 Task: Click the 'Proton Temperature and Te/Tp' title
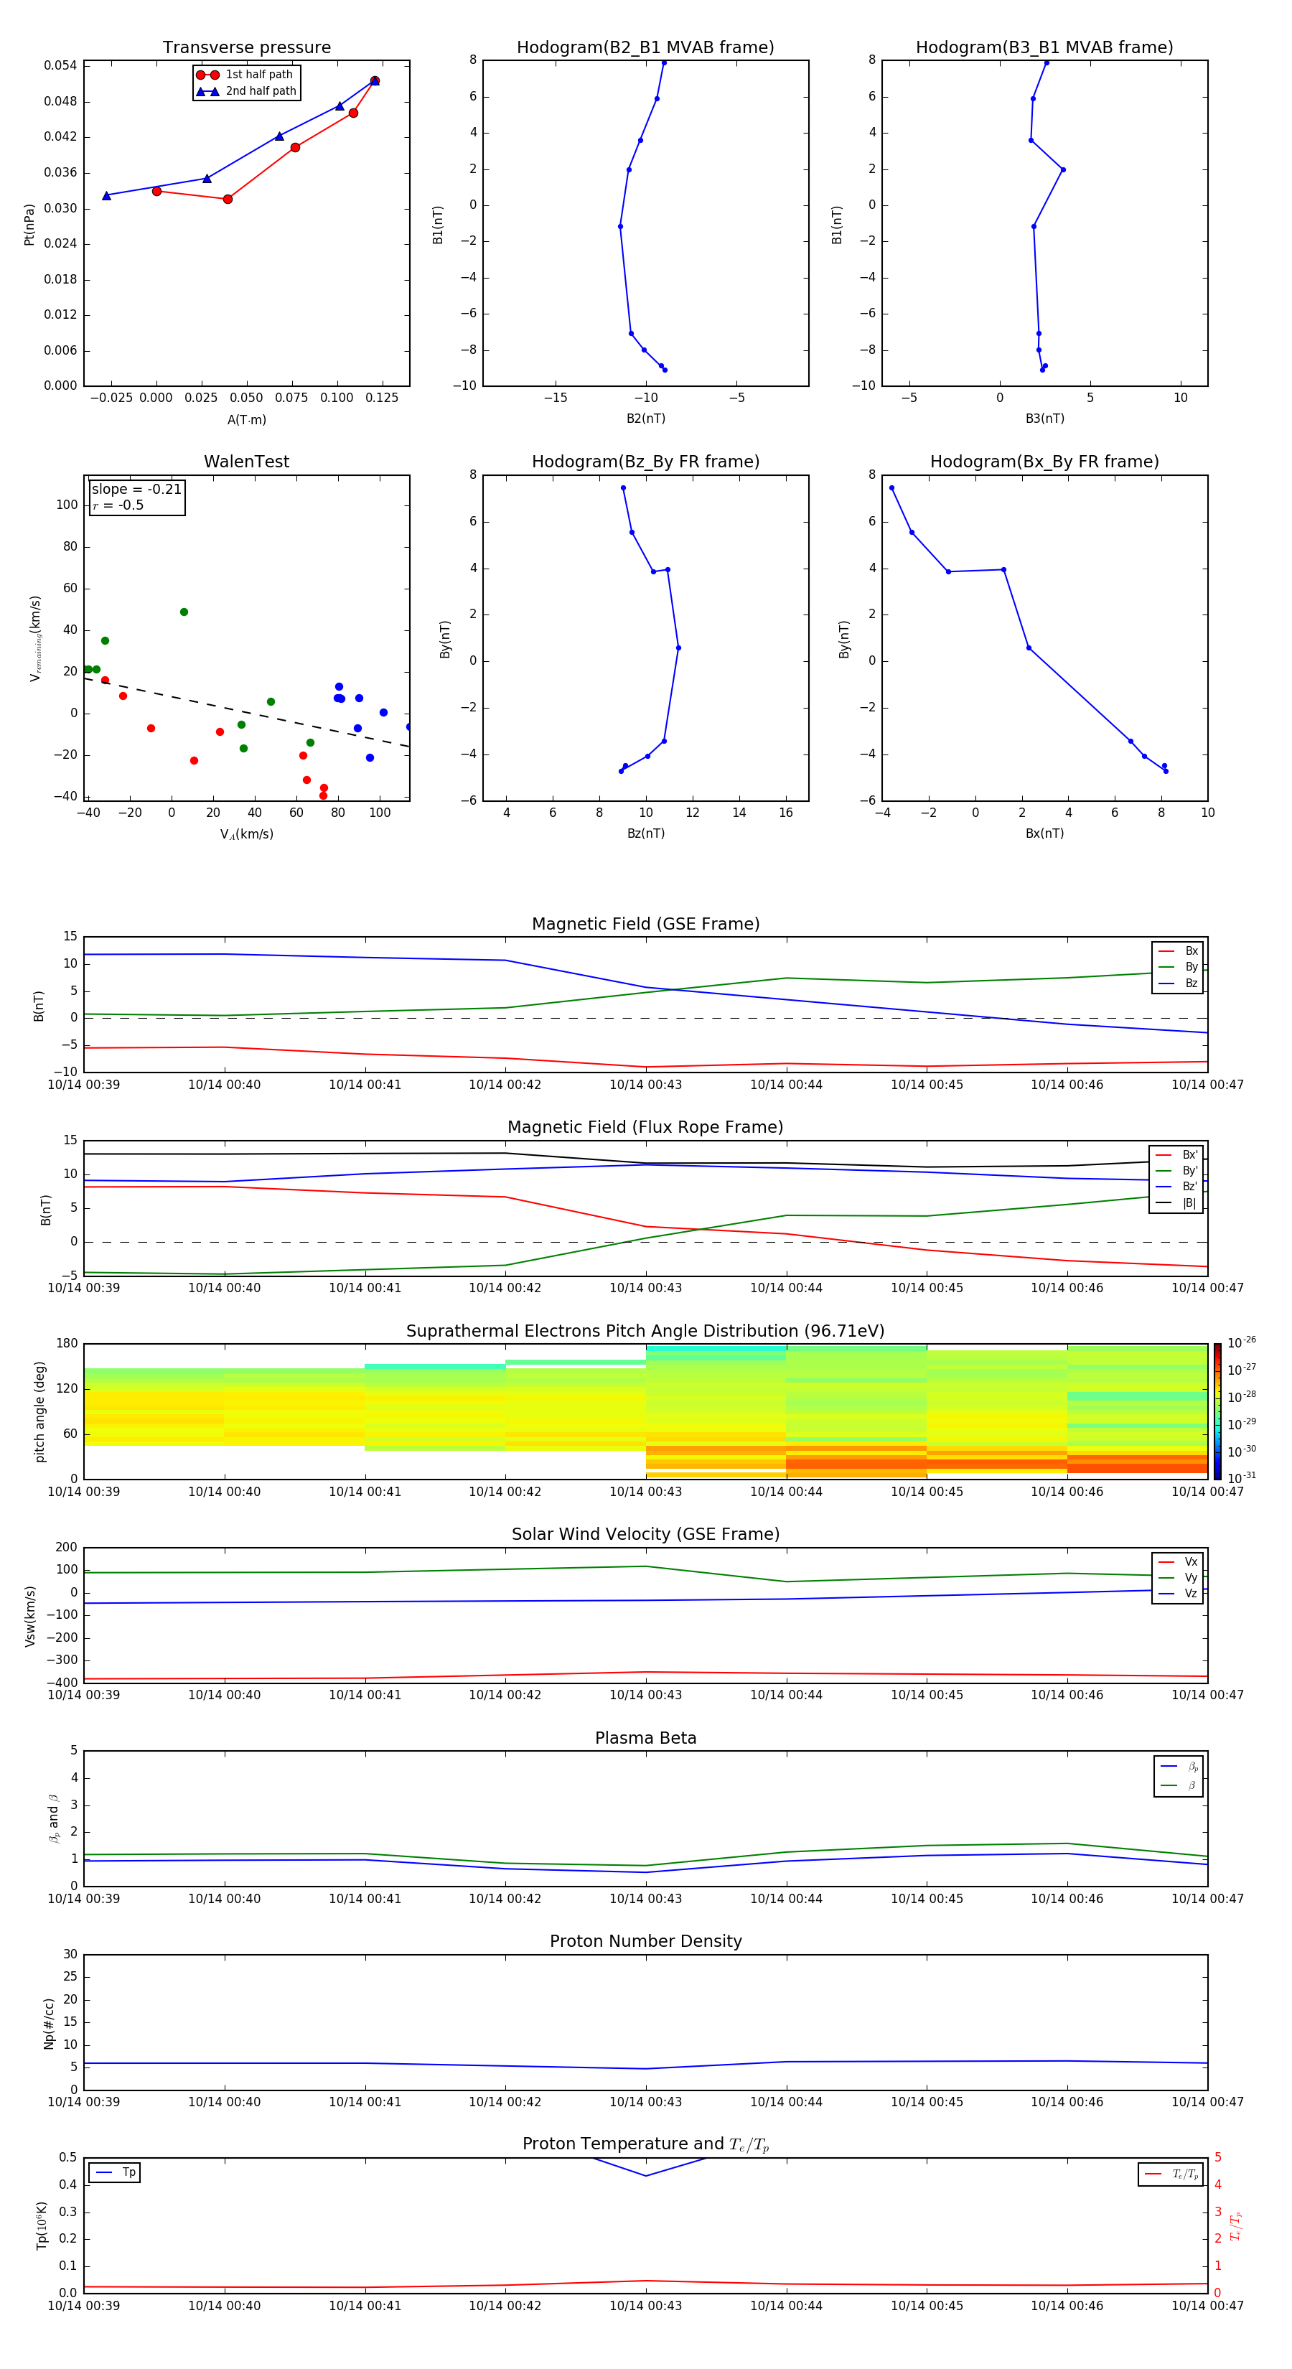point(645,2144)
